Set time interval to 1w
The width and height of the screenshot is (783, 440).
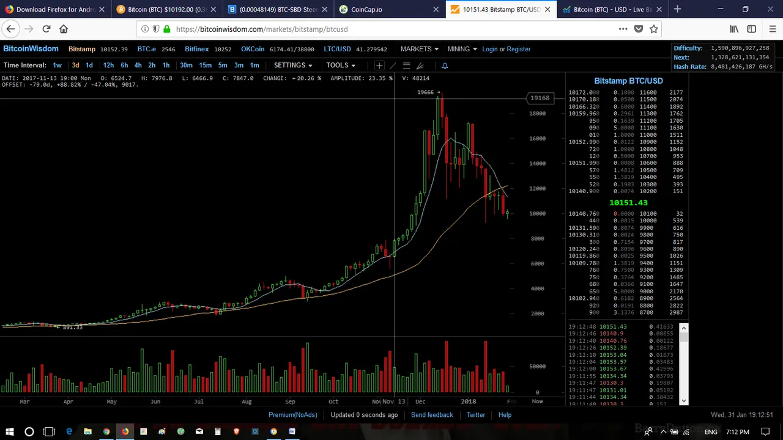57,65
